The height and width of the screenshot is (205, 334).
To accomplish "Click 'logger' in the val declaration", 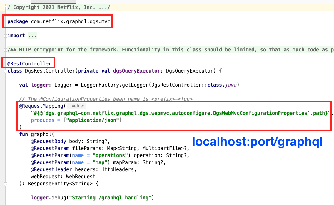I will [40, 85].
